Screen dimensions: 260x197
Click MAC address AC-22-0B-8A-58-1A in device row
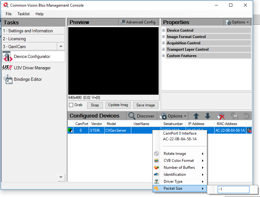230,130
